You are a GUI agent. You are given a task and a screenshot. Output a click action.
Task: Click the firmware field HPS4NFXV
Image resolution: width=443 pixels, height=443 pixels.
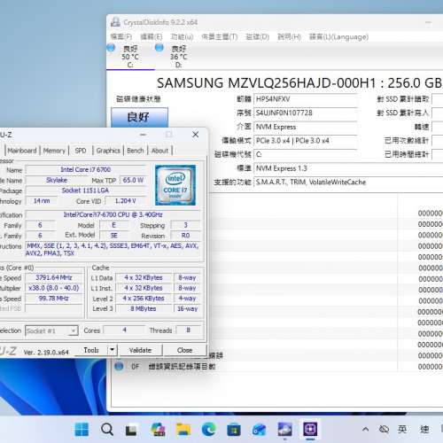pos(306,99)
